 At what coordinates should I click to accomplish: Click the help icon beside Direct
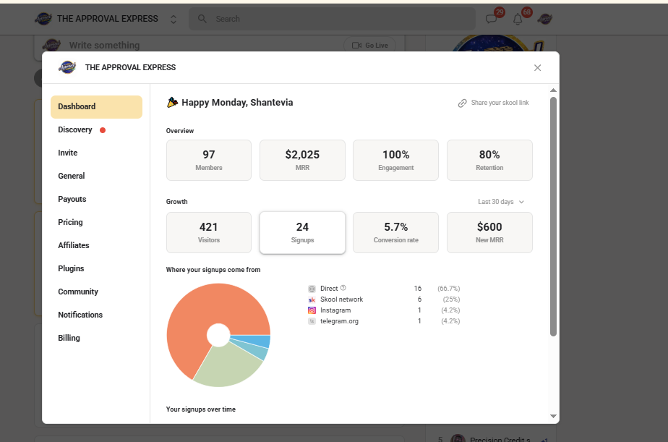[343, 288]
